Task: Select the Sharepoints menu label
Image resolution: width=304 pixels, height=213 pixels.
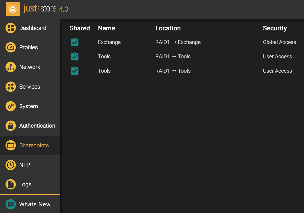Action: click(x=34, y=145)
